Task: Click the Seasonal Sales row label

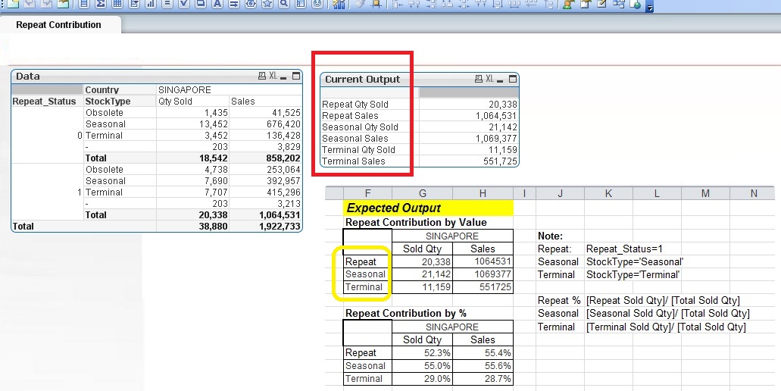Action: tap(355, 139)
